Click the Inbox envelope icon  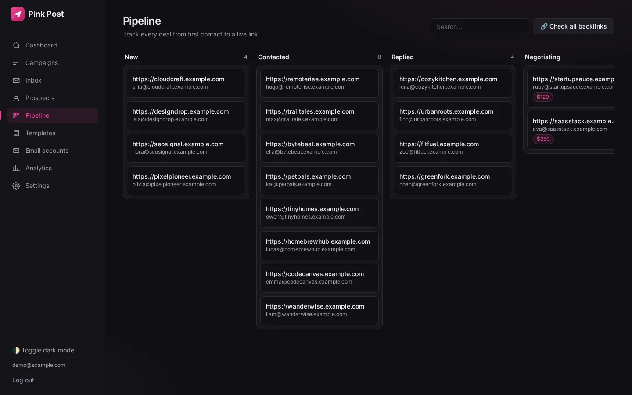(x=16, y=80)
